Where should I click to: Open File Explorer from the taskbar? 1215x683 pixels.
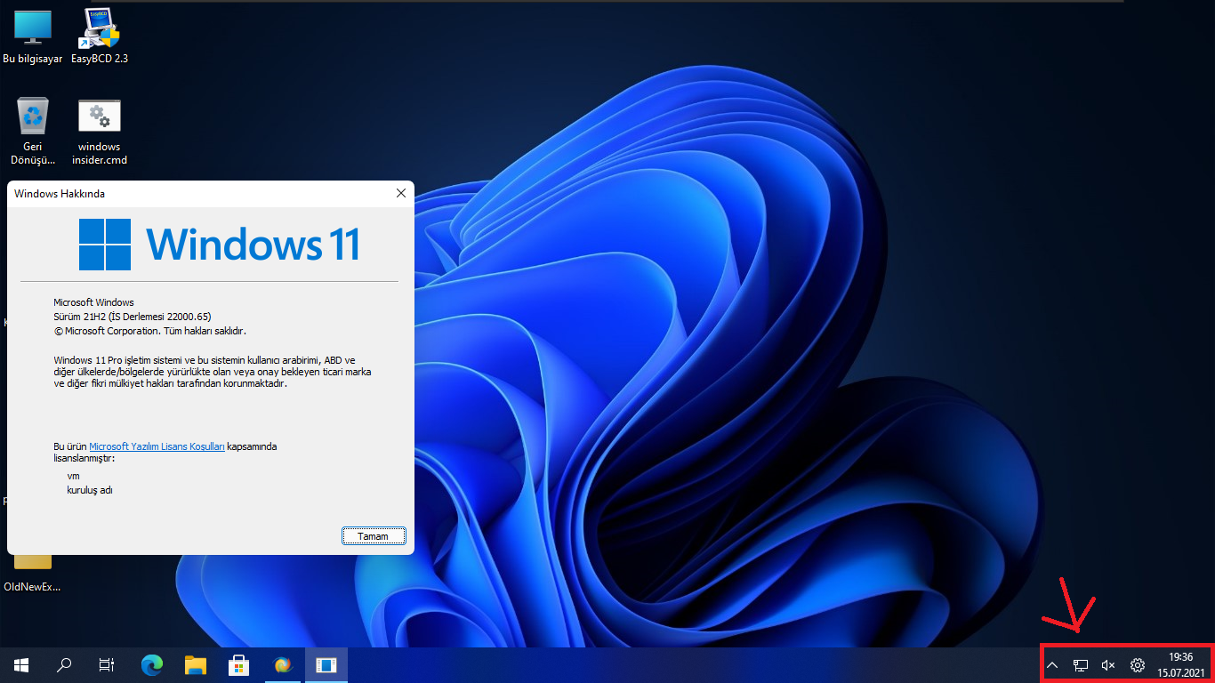(x=195, y=664)
